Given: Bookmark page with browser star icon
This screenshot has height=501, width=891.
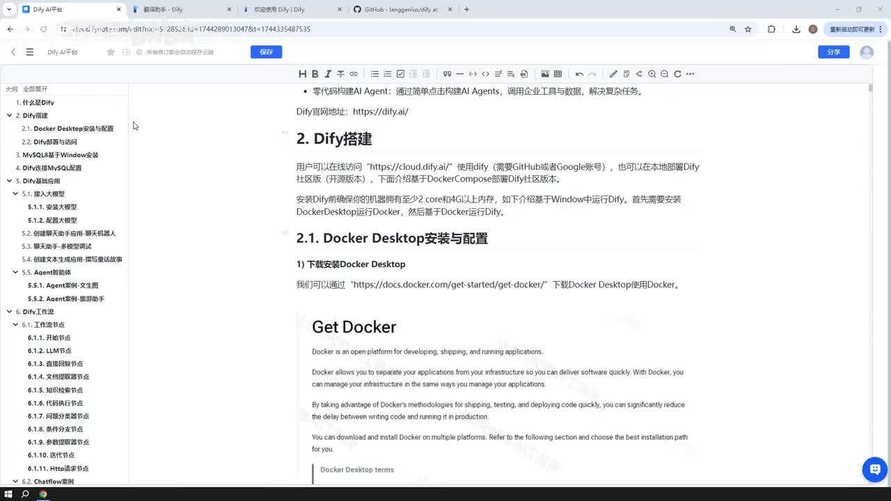Looking at the screenshot, I should click(748, 29).
